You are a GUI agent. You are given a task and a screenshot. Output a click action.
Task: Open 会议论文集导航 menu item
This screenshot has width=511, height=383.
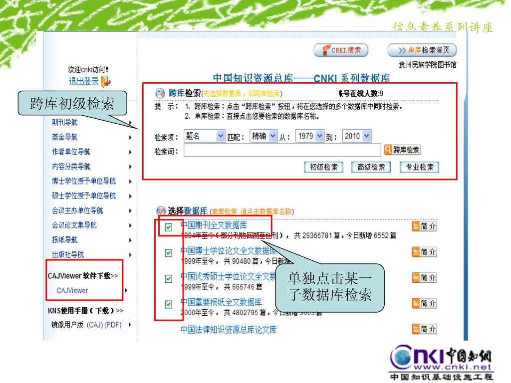[x=74, y=225]
